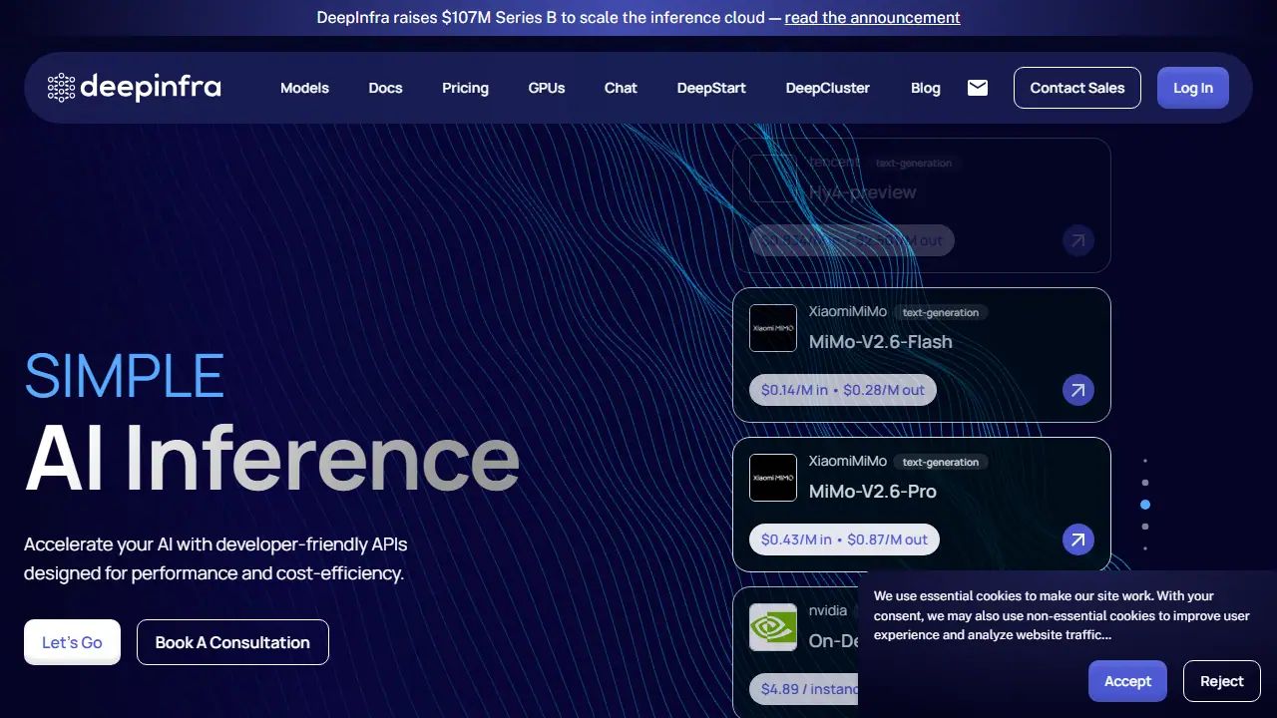Click the XiaomiMiMo logo on MiMo-V2.6-Flash card

pos(773,328)
